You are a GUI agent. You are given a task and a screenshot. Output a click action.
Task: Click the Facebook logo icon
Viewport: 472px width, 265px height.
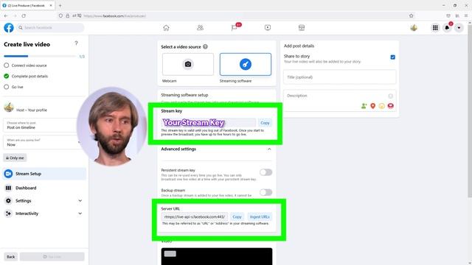[9, 28]
